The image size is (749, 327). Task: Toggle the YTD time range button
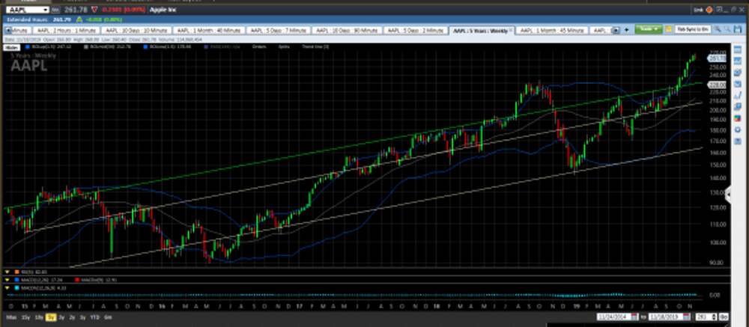click(94, 318)
